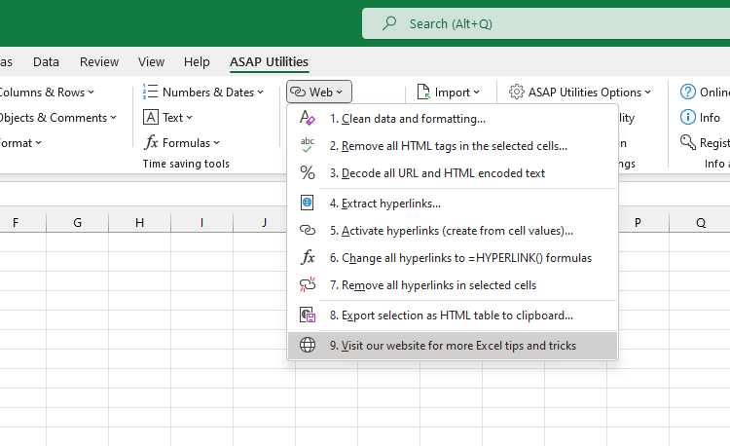Click the broken link icon for Remove all hyperlinks
Screen dimensions: 730x446
pos(308,284)
